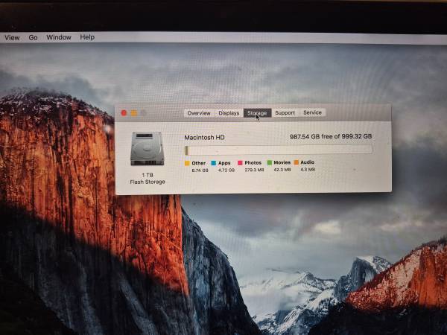Minimize window with the yellow button
The image size is (447, 335).
pyautogui.click(x=133, y=113)
